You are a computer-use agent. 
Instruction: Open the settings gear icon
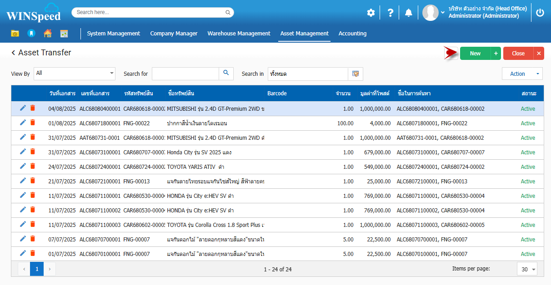[371, 13]
